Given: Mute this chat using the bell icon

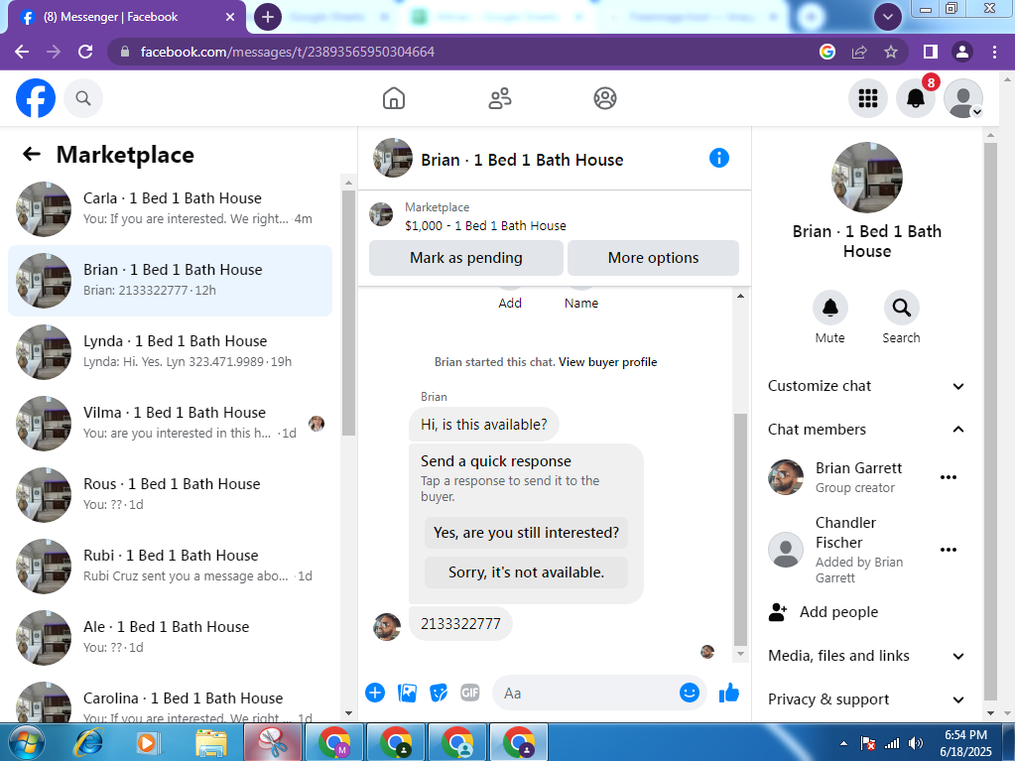Looking at the screenshot, I should click(829, 308).
